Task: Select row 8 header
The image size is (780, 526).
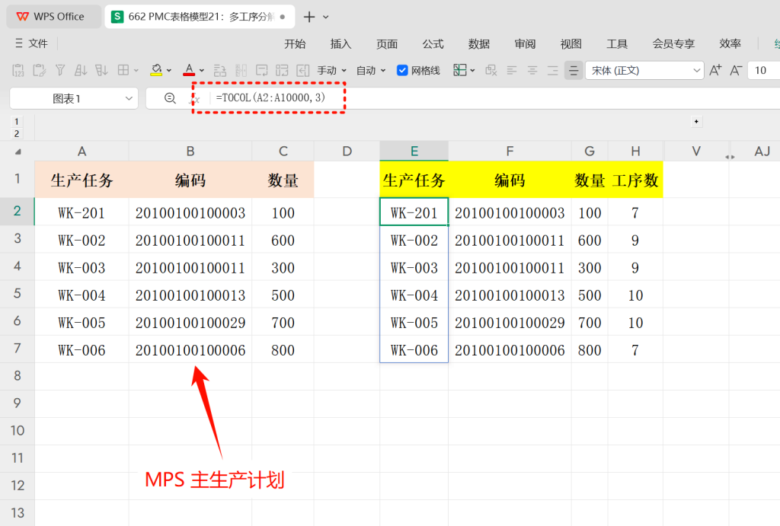Action: [18, 376]
